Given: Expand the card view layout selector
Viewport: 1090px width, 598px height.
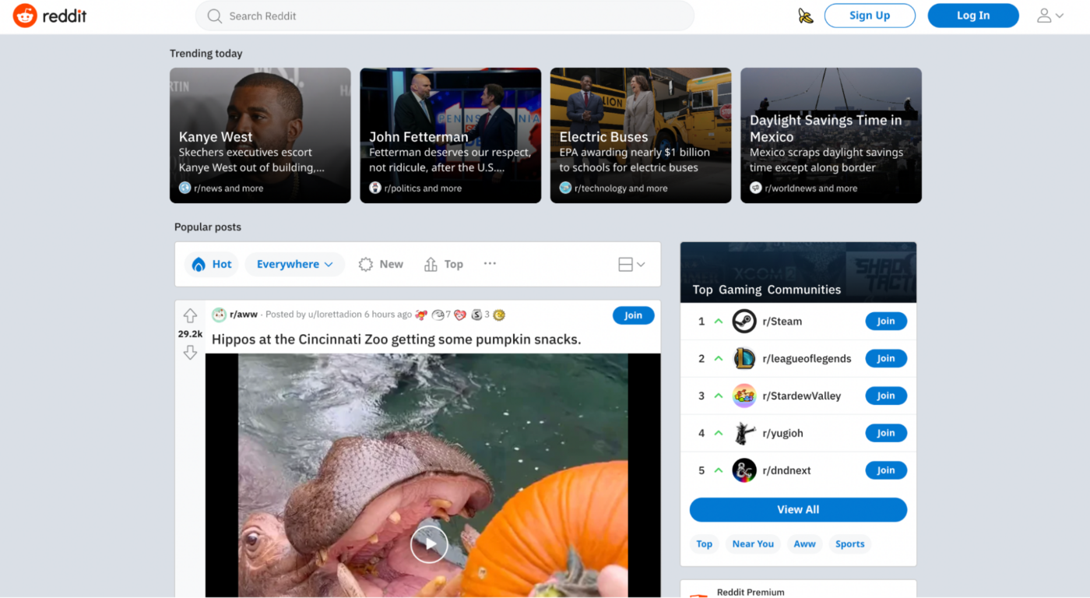Looking at the screenshot, I should (x=631, y=265).
